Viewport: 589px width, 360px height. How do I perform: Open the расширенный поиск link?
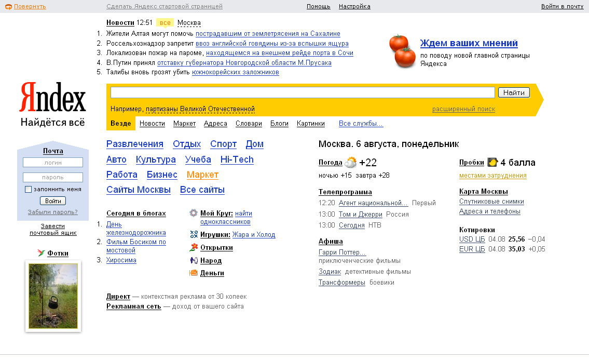463,109
